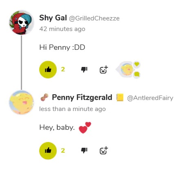Click the 'less than a minute ago' timestamp
This screenshot has width=183, height=180.
(72, 109)
